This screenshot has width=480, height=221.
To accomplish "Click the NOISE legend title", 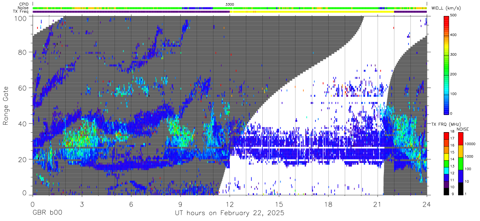I will pos(463,129).
